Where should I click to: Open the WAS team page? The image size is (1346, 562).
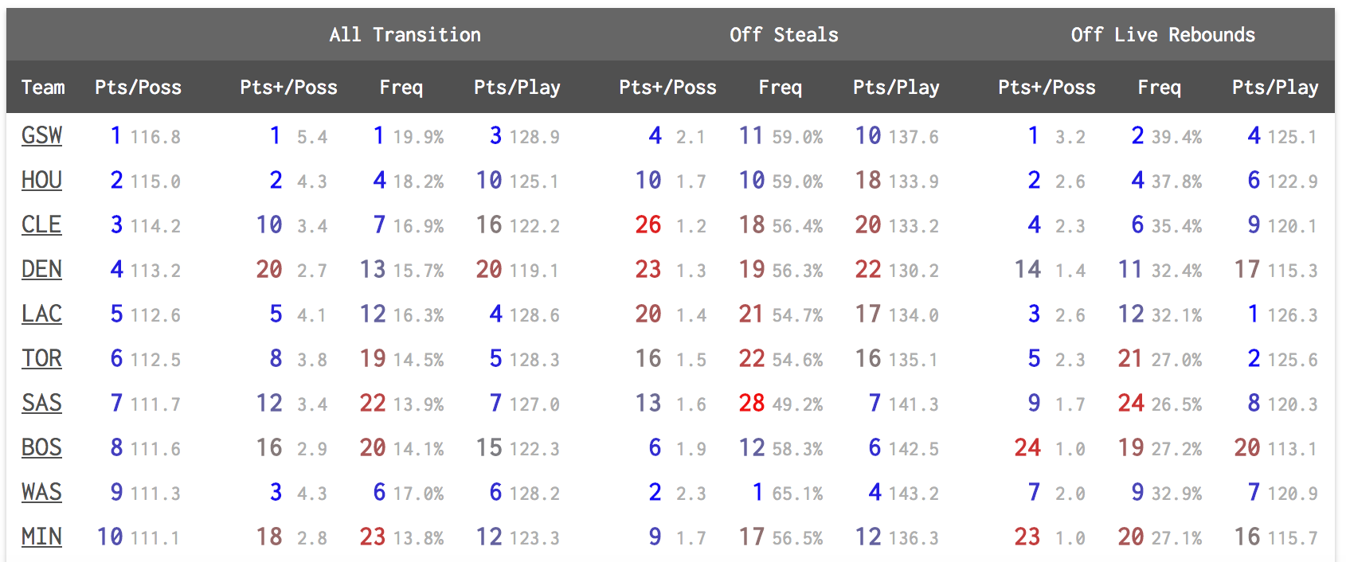[41, 493]
